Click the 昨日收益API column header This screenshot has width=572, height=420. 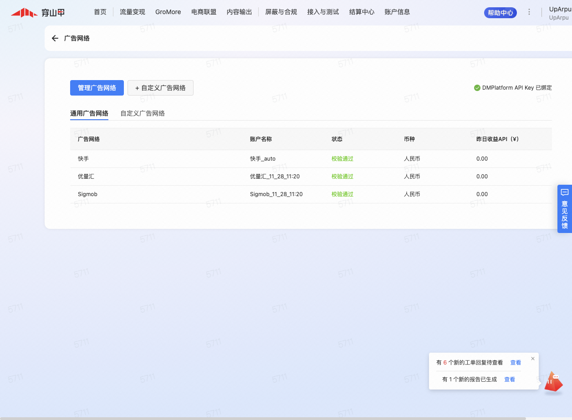[498, 139]
